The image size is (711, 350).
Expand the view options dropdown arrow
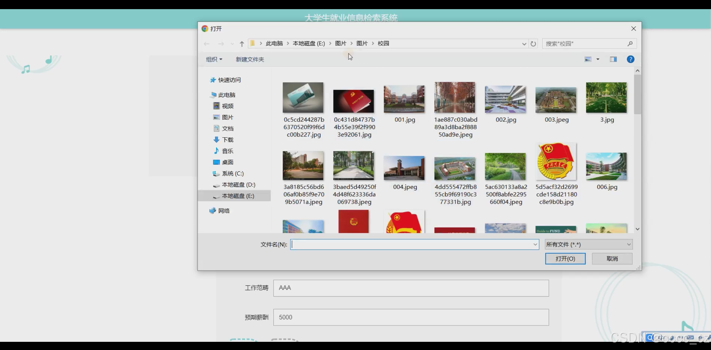coord(598,59)
